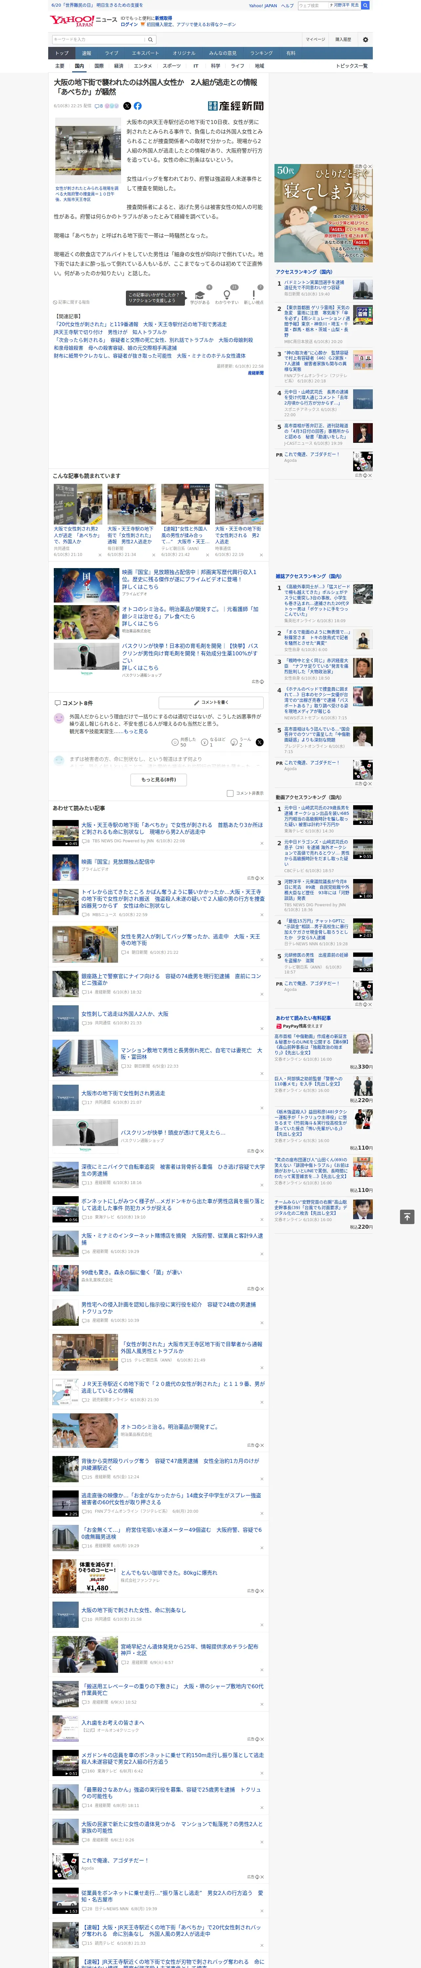Click the 産経新聞 publisher logo
The height and width of the screenshot is (1968, 421).
click(235, 106)
